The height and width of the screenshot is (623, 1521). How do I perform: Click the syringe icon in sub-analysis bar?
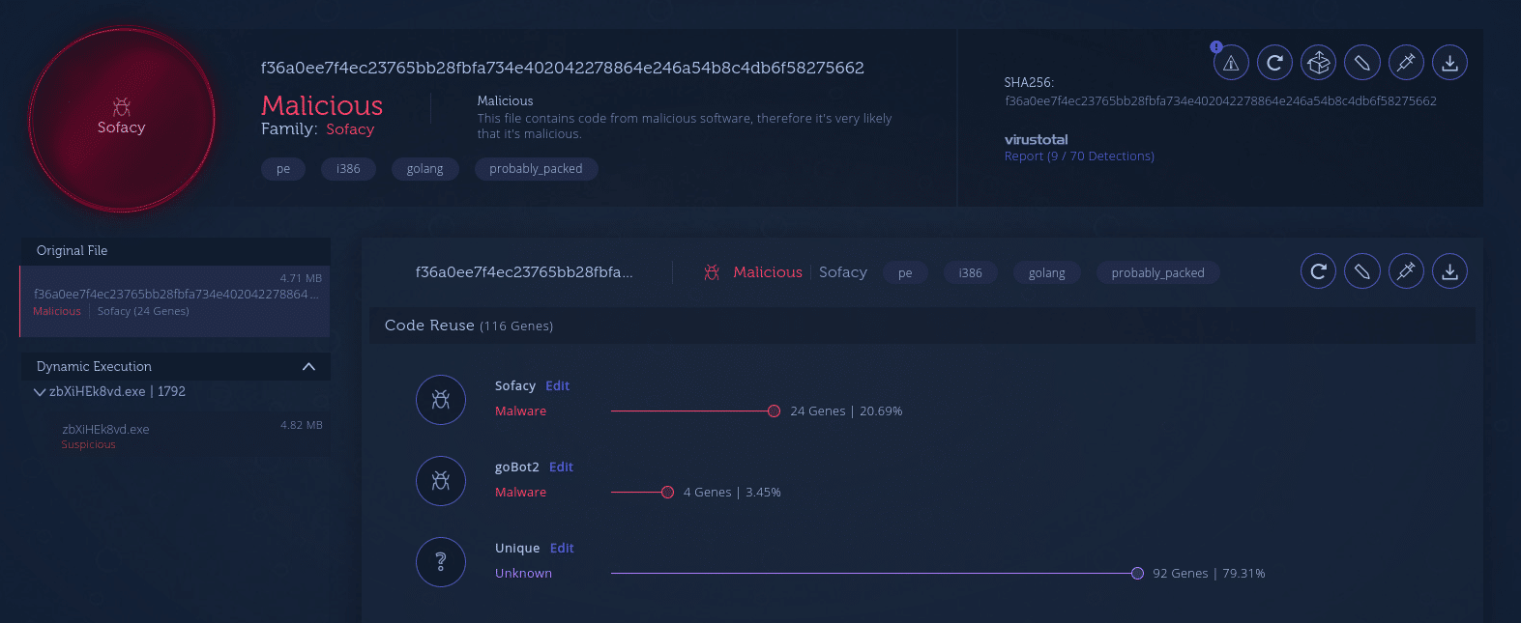coord(1406,271)
